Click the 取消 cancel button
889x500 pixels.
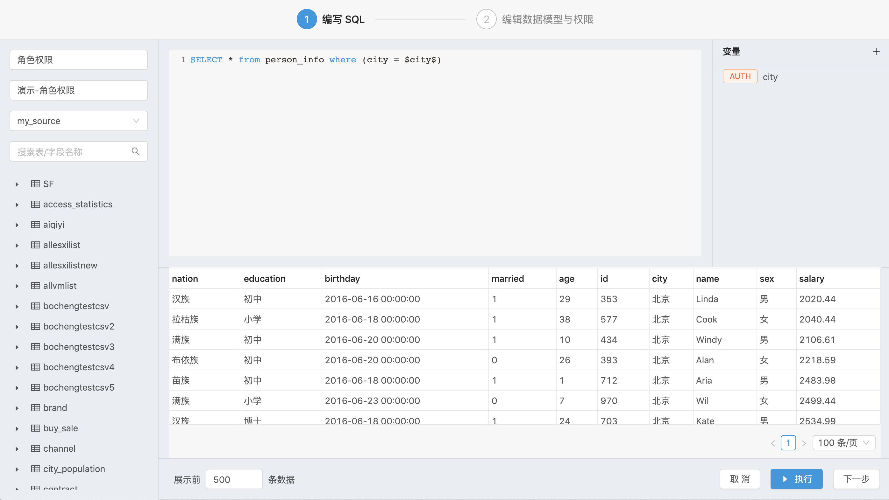coord(740,479)
